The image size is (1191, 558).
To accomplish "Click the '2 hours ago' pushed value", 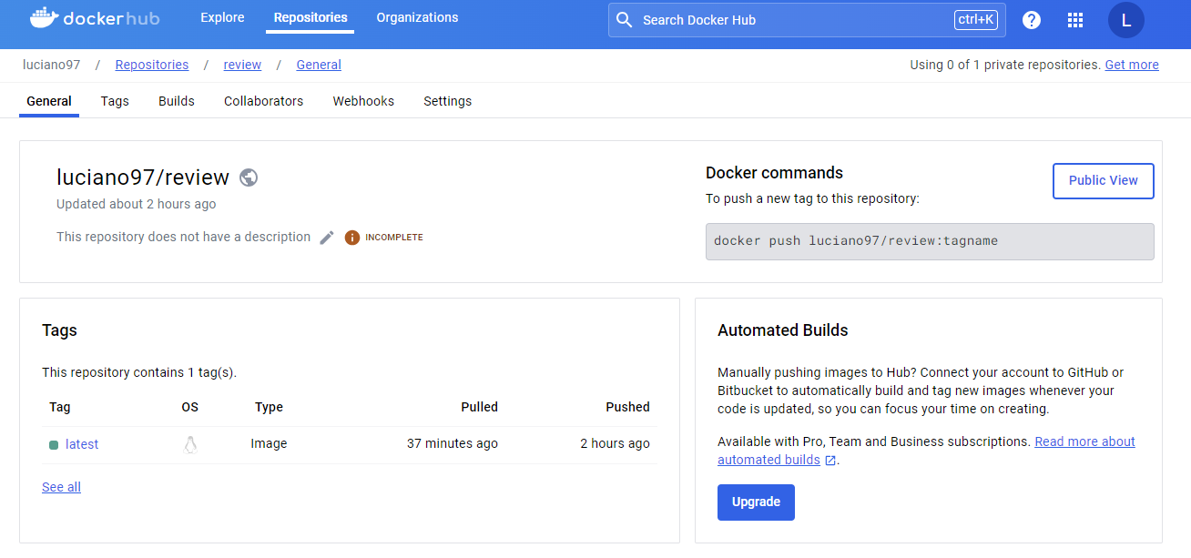I will coord(616,444).
